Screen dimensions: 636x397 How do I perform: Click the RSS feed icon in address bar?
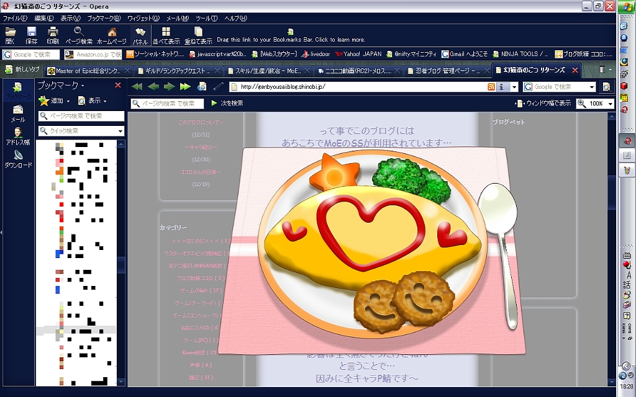491,87
